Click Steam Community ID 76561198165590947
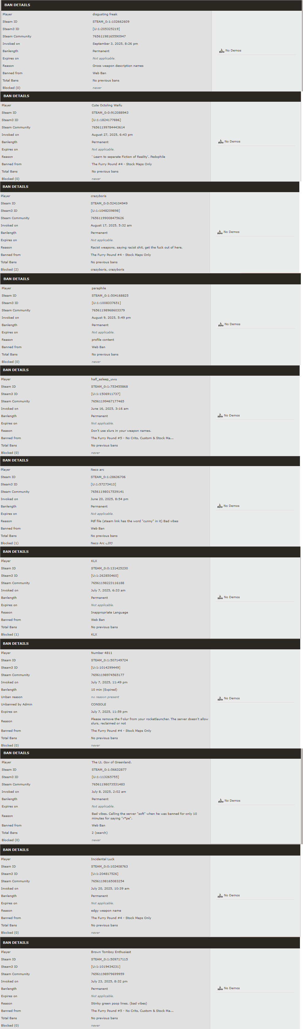 pos(109,36)
